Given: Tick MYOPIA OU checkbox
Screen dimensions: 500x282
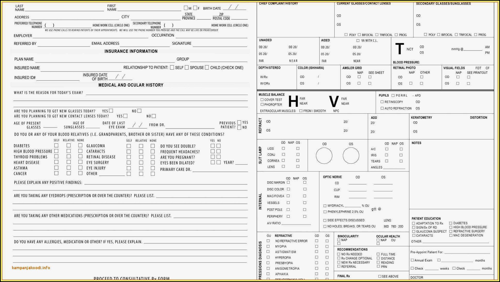Looking at the screenshot, I should 268,246.
